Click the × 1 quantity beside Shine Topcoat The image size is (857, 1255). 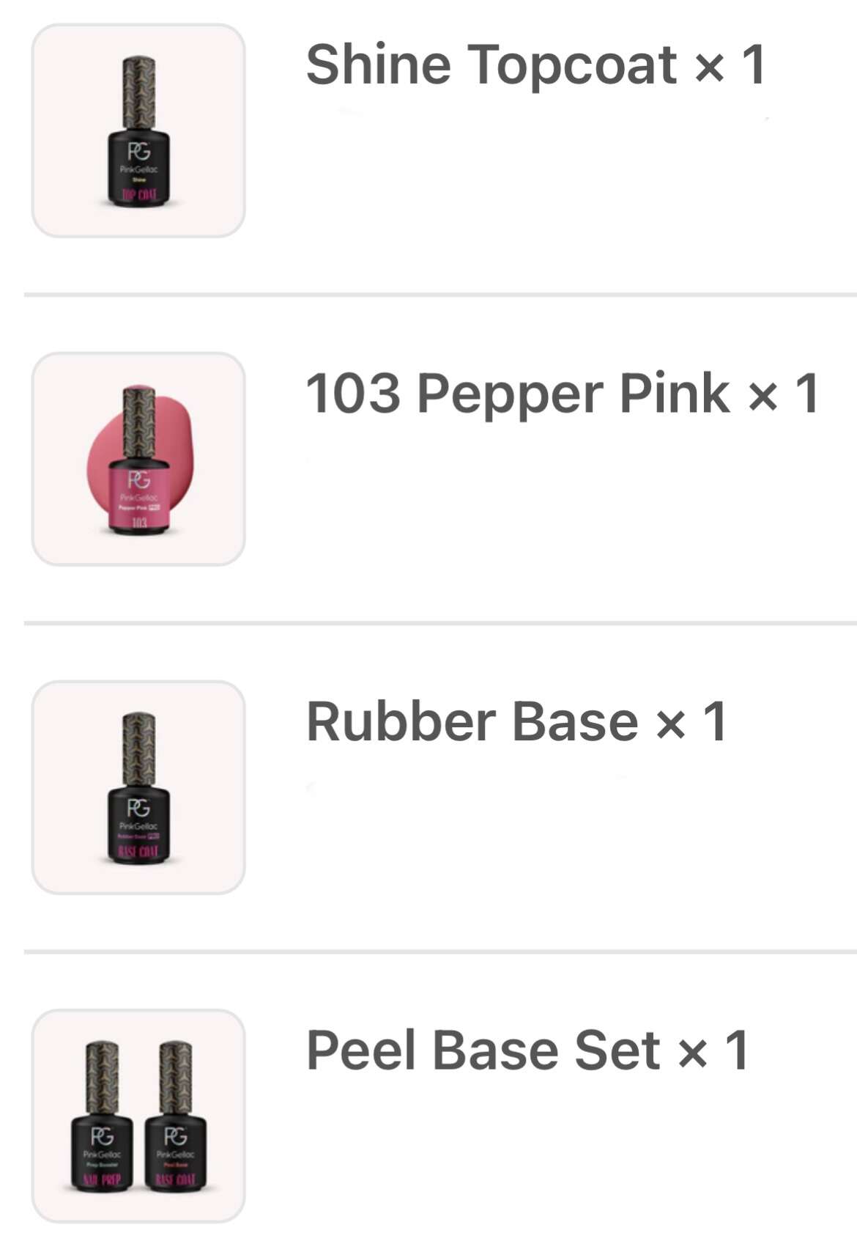pyautogui.click(x=730, y=65)
